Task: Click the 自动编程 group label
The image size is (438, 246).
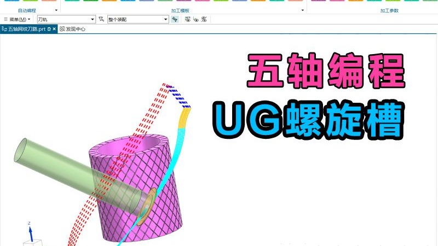Action: [27, 10]
